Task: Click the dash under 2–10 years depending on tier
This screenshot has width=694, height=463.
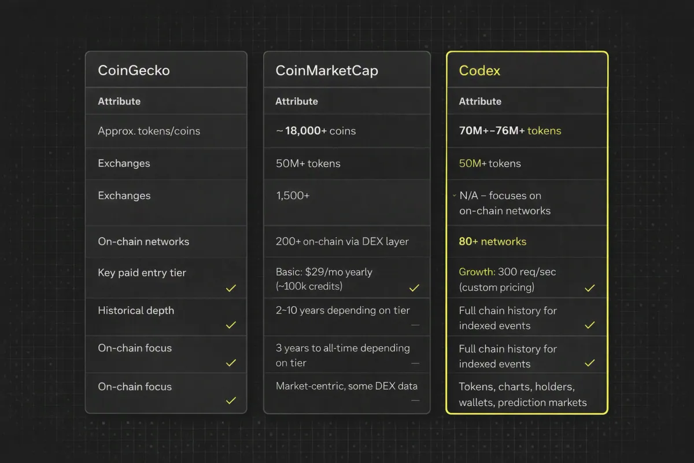Action: [x=415, y=325]
